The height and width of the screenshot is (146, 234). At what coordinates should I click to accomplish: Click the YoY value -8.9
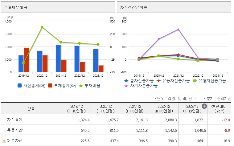click(227, 130)
